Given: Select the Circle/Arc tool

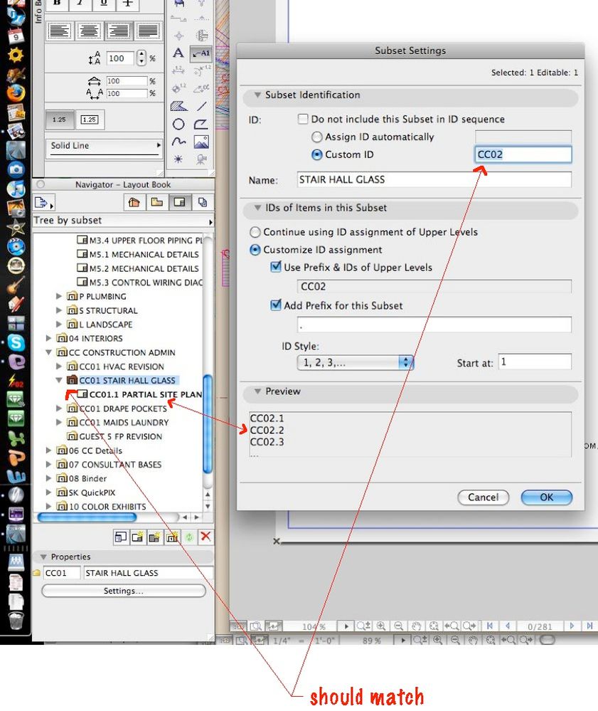Looking at the screenshot, I should tap(178, 124).
